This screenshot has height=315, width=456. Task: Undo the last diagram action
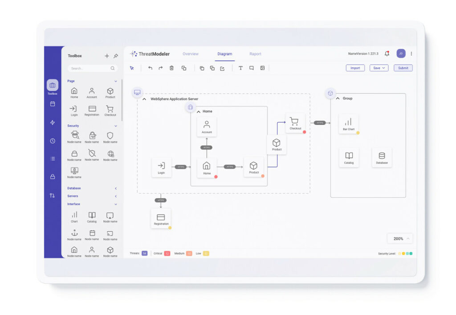(150, 68)
